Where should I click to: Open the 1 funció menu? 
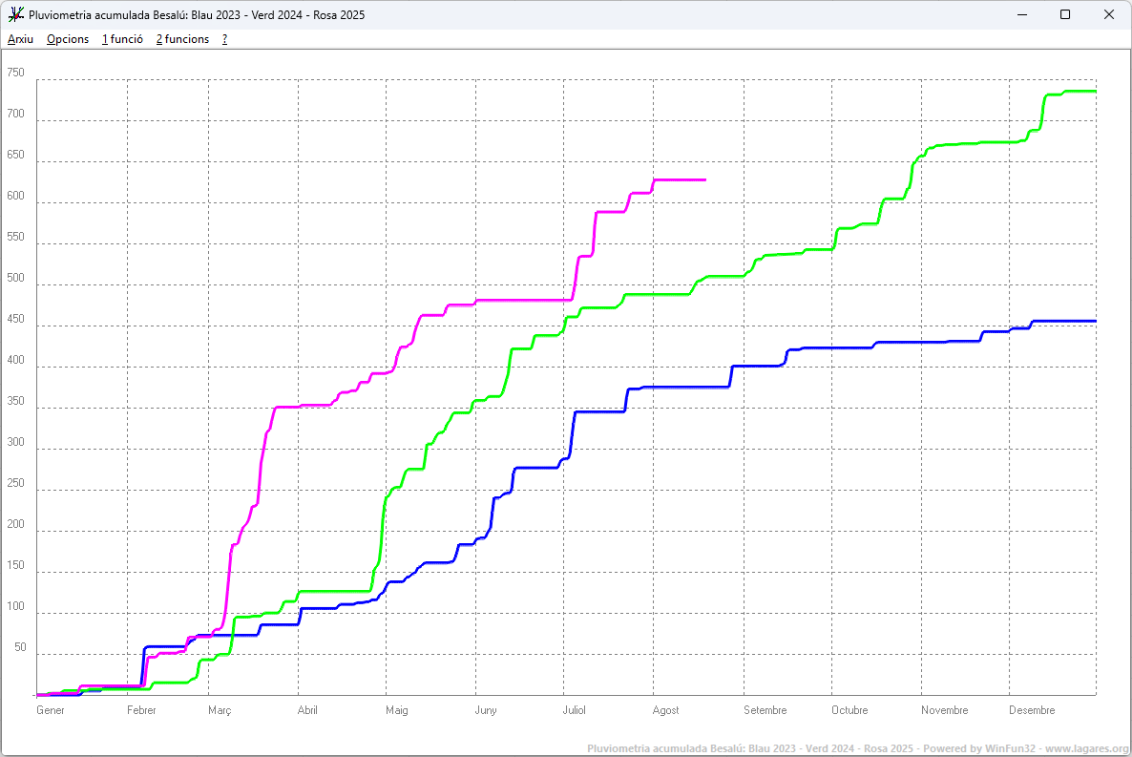tap(122, 39)
